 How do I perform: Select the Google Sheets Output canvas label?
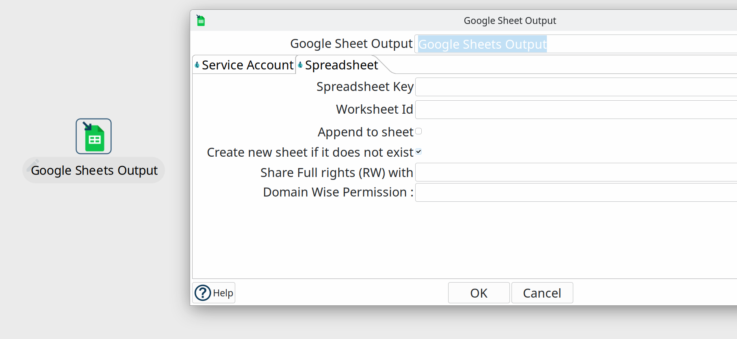94,171
